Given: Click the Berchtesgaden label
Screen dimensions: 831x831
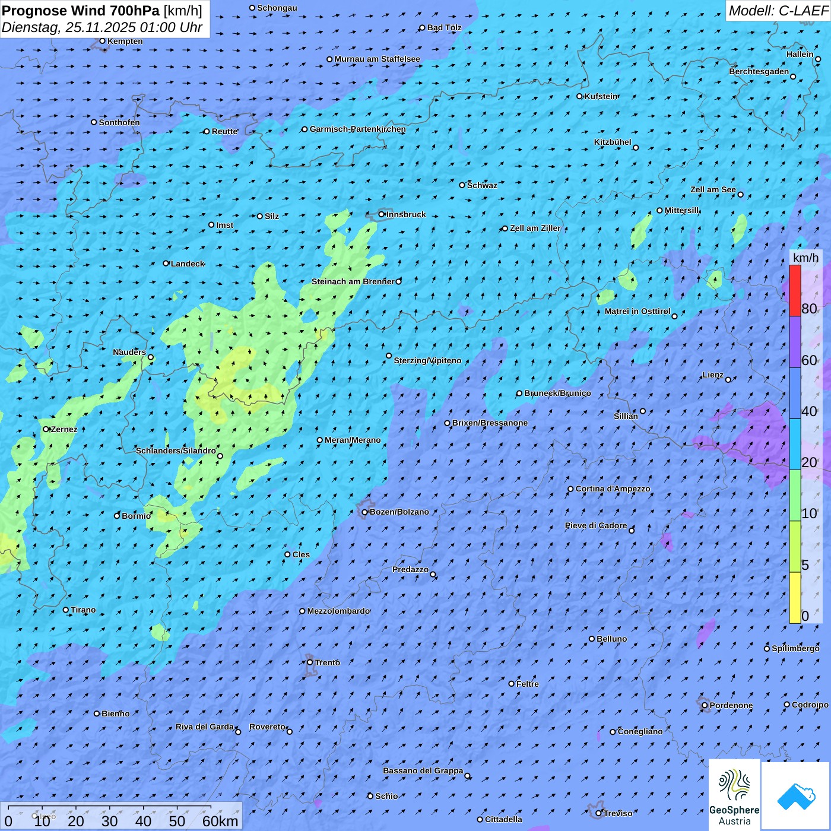Looking at the screenshot, I should (759, 71).
